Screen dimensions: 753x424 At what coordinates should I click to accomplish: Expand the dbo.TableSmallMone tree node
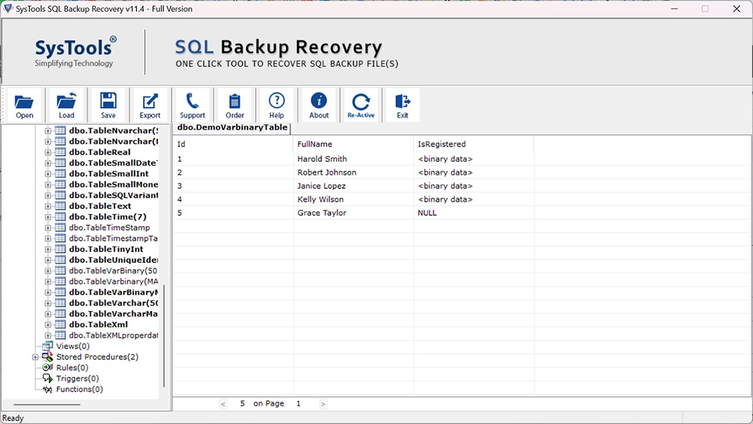[x=48, y=184]
